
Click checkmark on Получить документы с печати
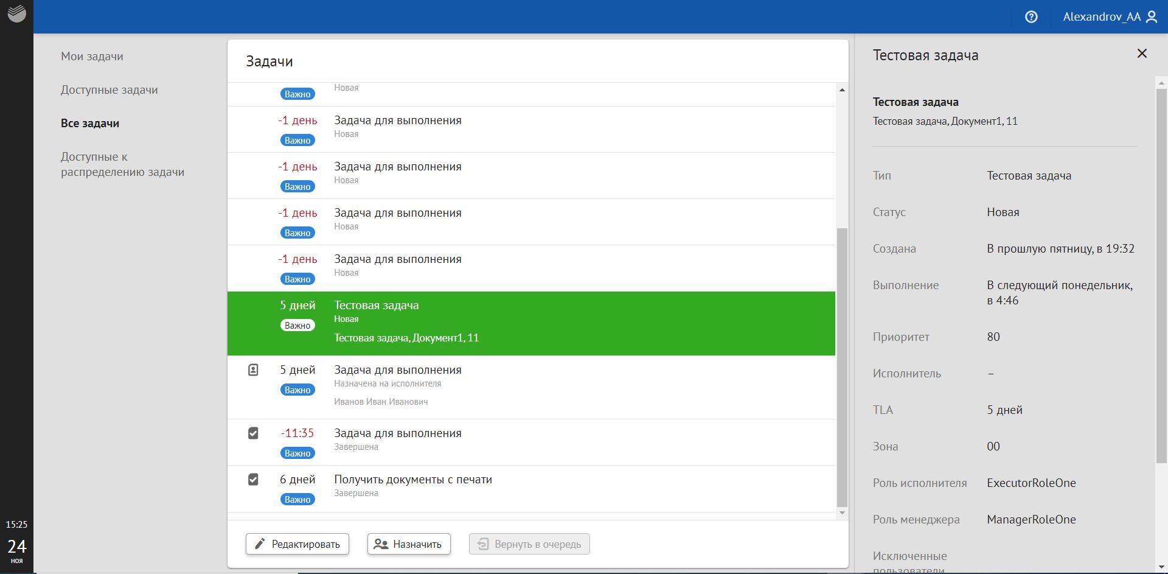pyautogui.click(x=253, y=480)
